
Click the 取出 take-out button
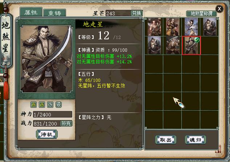pos(166,140)
